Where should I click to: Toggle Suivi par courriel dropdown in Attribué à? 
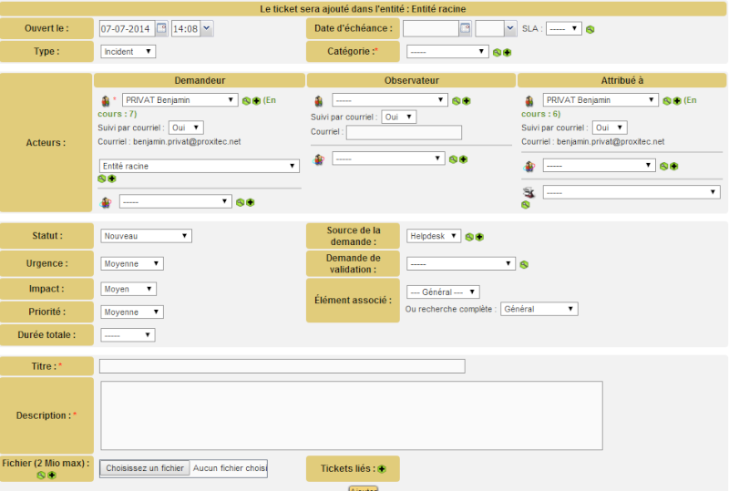point(609,128)
